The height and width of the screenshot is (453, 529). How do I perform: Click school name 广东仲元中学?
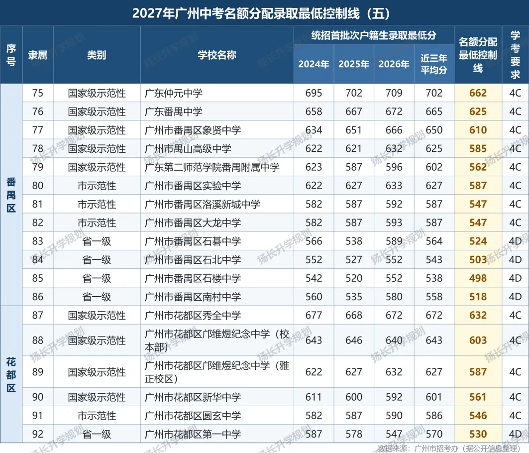(x=173, y=93)
